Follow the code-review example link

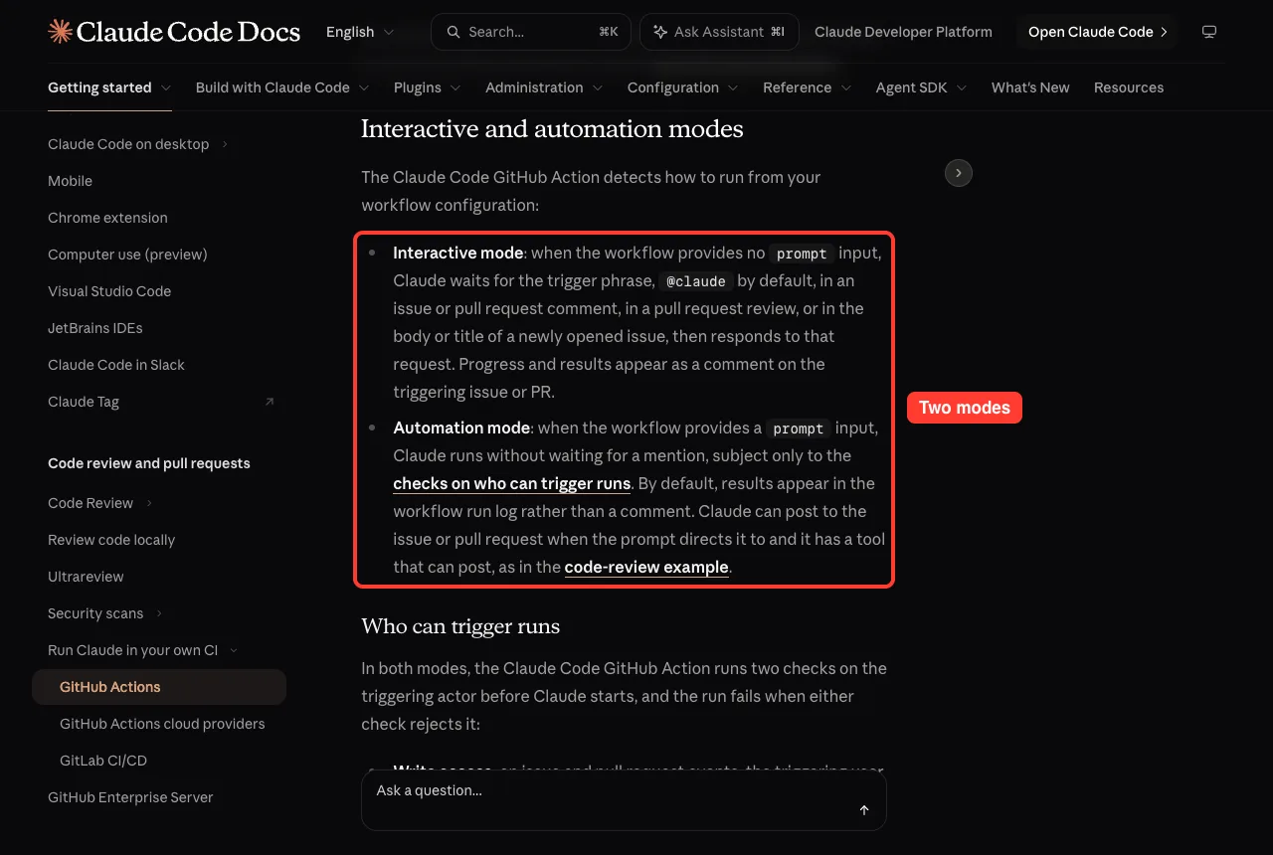pyautogui.click(x=646, y=568)
